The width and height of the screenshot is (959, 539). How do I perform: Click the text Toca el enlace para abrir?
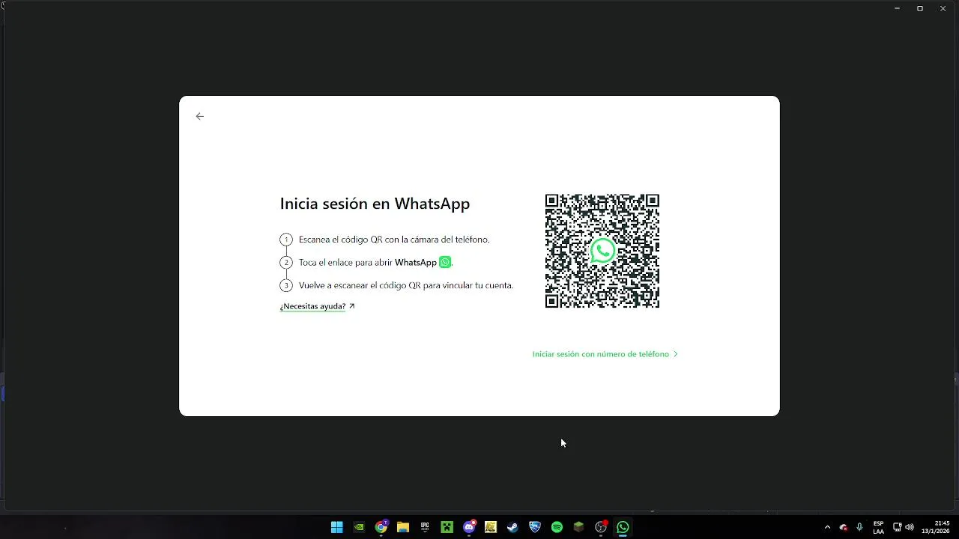point(345,263)
